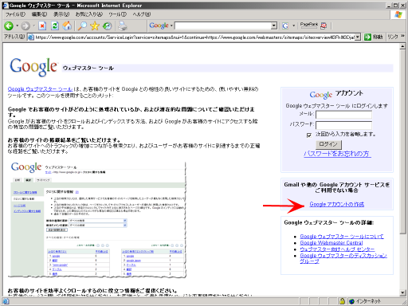Click the 移動 label beside the Go arrow
The image size is (408, 306).
point(378,37)
